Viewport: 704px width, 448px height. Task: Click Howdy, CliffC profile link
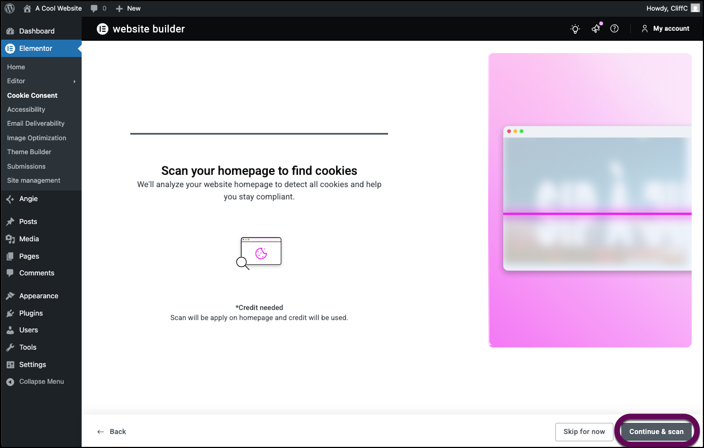tap(667, 8)
